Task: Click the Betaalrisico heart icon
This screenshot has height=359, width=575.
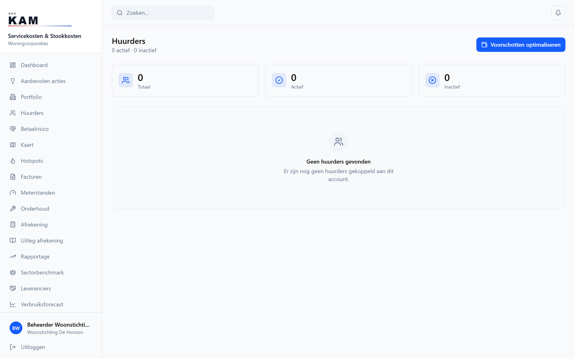Action: (x=13, y=129)
